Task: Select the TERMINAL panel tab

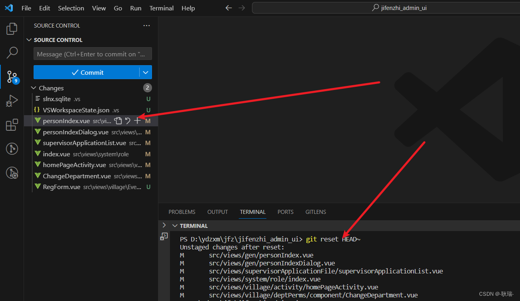Action: coord(253,212)
